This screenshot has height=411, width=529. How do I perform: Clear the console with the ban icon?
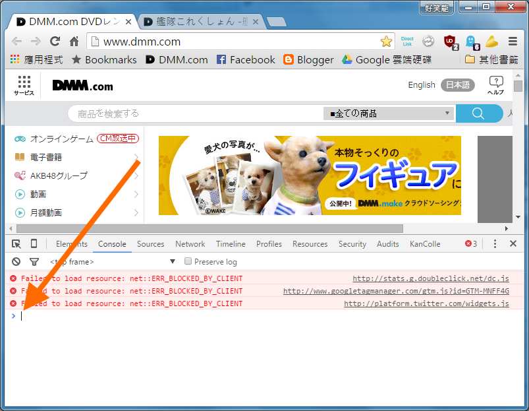pos(16,262)
